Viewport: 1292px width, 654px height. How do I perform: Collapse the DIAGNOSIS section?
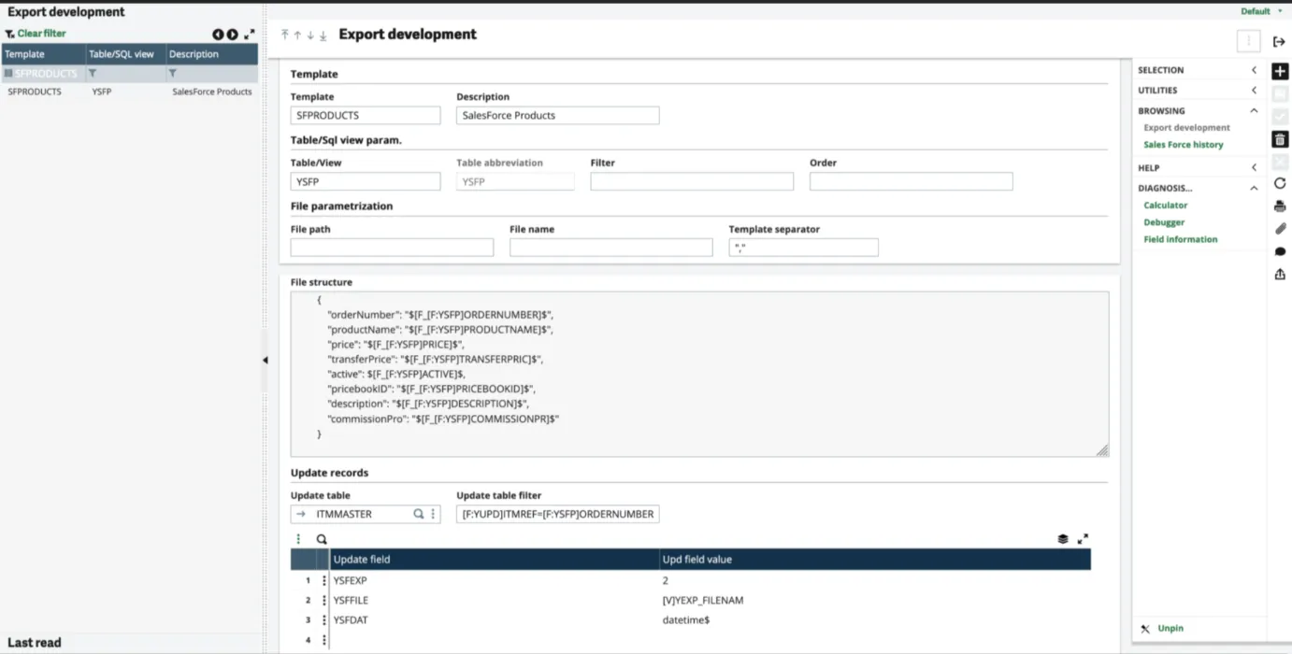pyautogui.click(x=1254, y=188)
